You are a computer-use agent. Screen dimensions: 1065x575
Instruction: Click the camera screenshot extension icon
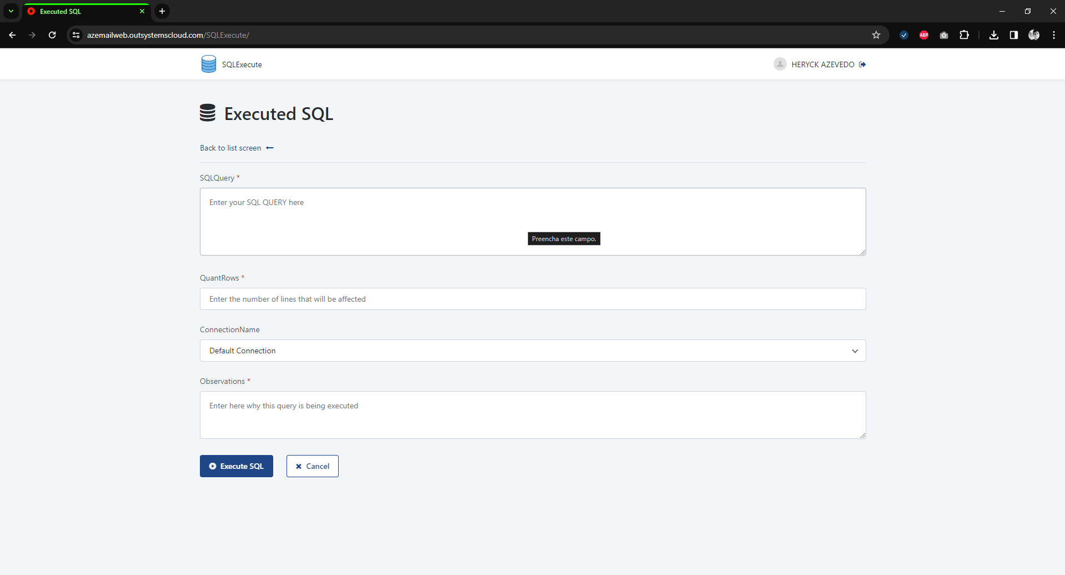point(944,35)
